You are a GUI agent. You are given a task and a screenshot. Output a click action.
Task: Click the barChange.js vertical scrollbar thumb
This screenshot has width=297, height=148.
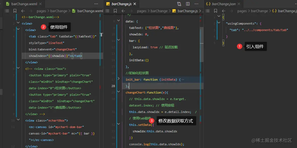pyautogui.click(x=202, y=44)
